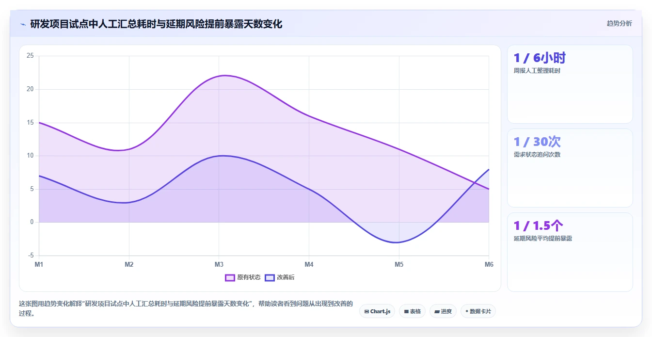652x337 pixels.
Task: Select the 延期风险平均提前暴露 label
Action: tap(543, 239)
